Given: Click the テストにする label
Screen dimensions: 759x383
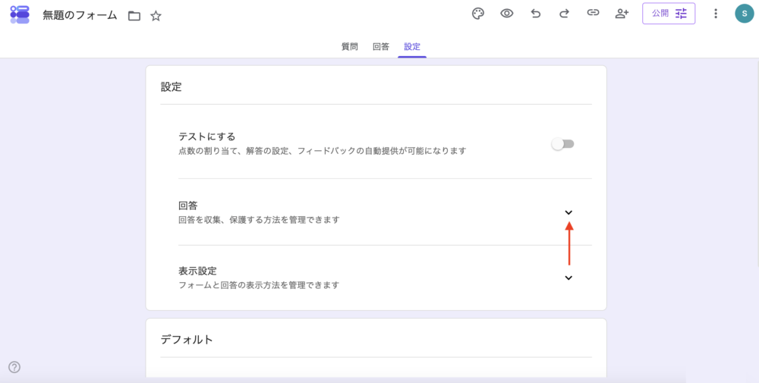Looking at the screenshot, I should (206, 137).
